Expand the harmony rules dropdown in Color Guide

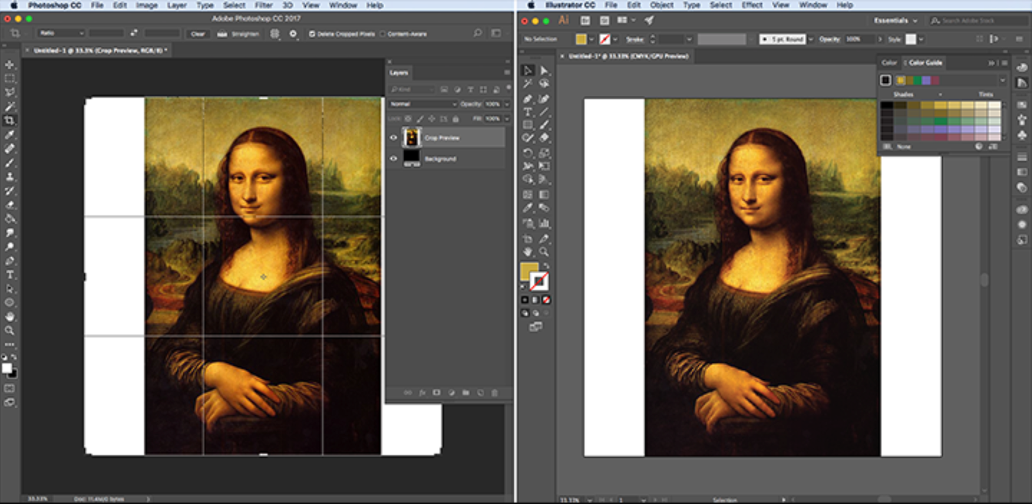point(1002,81)
